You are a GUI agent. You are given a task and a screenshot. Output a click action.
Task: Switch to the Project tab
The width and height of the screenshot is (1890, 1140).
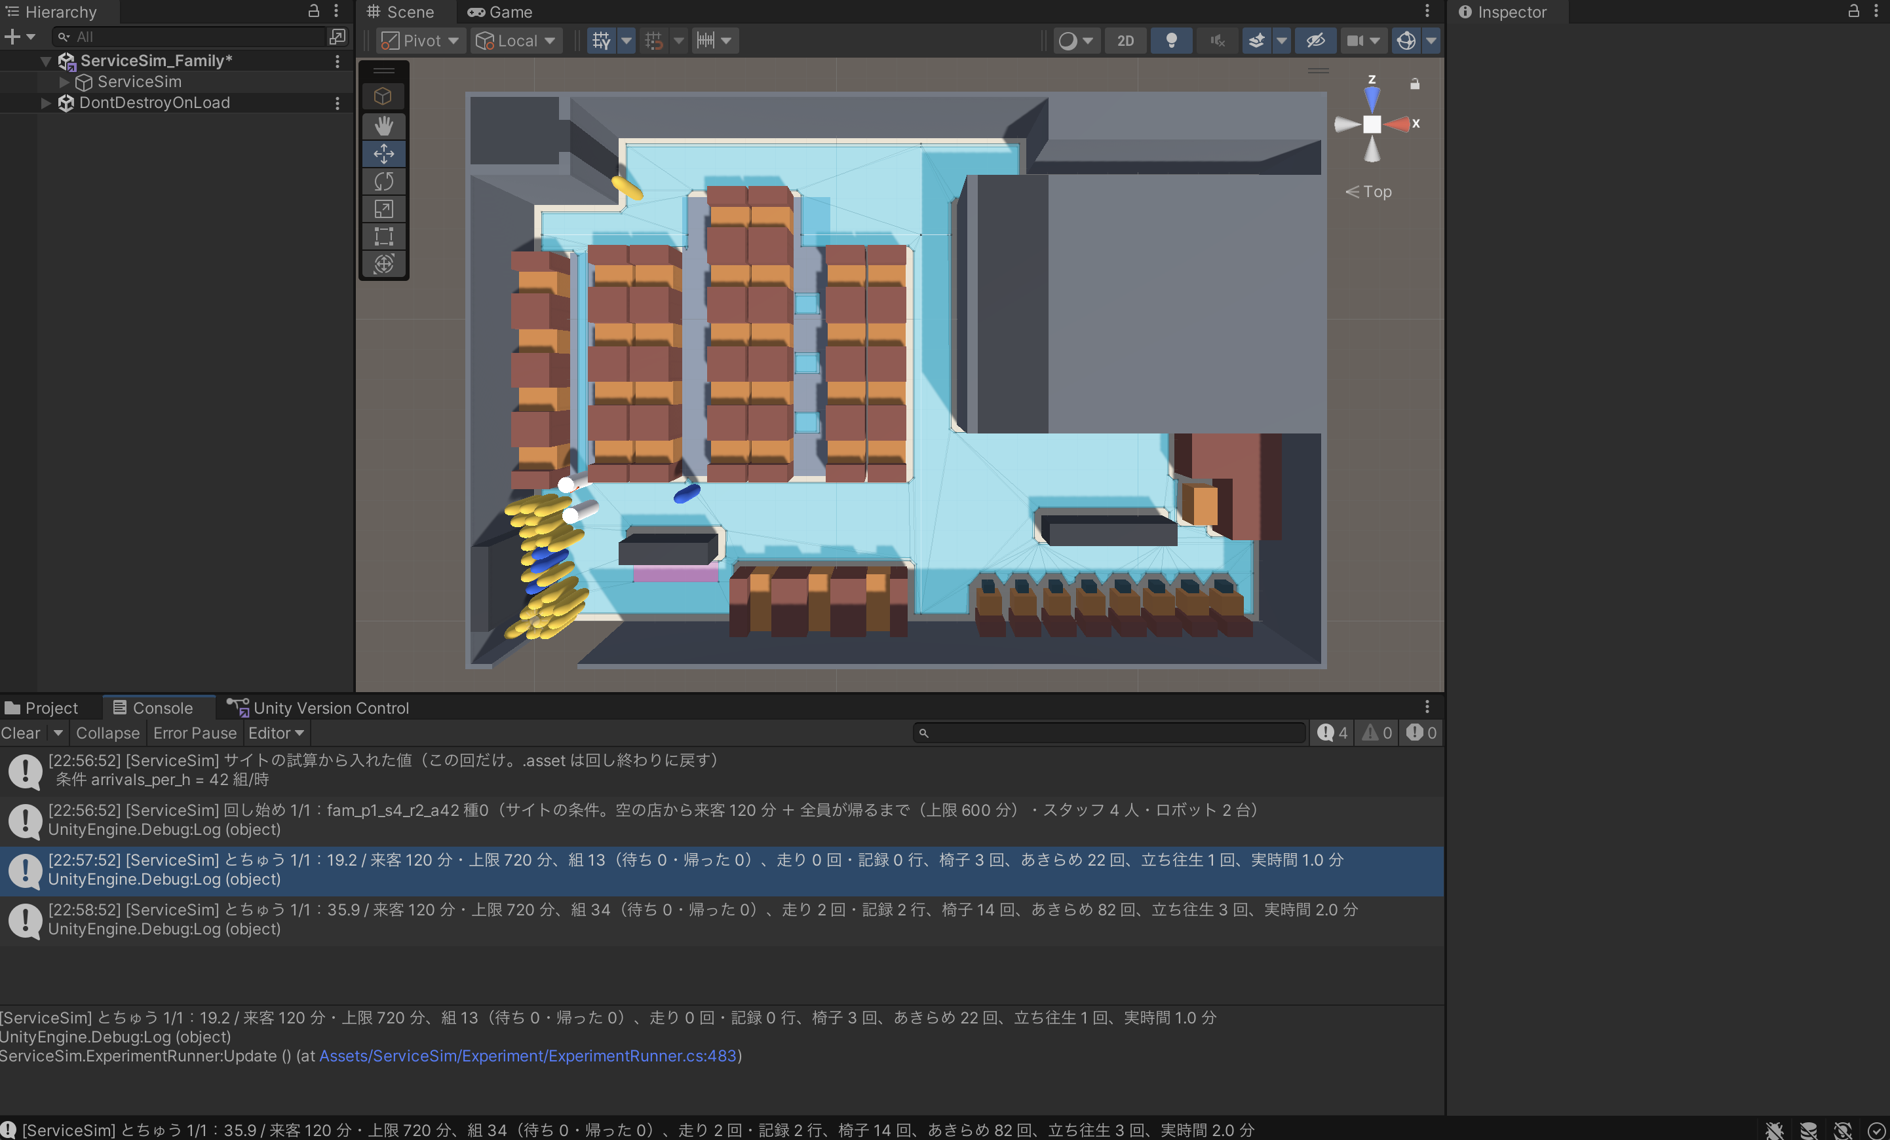pos(41,708)
